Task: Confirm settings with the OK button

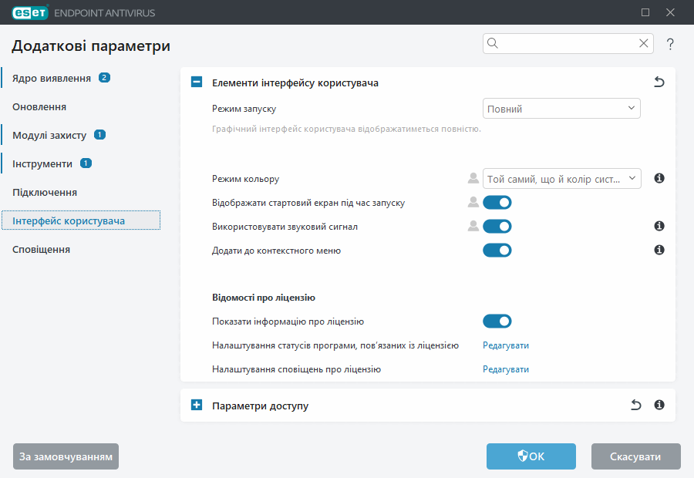Action: coord(531,456)
